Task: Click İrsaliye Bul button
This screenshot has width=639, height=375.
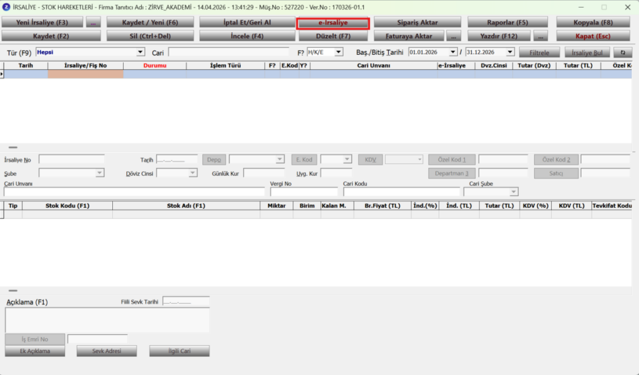Action: (x=587, y=52)
